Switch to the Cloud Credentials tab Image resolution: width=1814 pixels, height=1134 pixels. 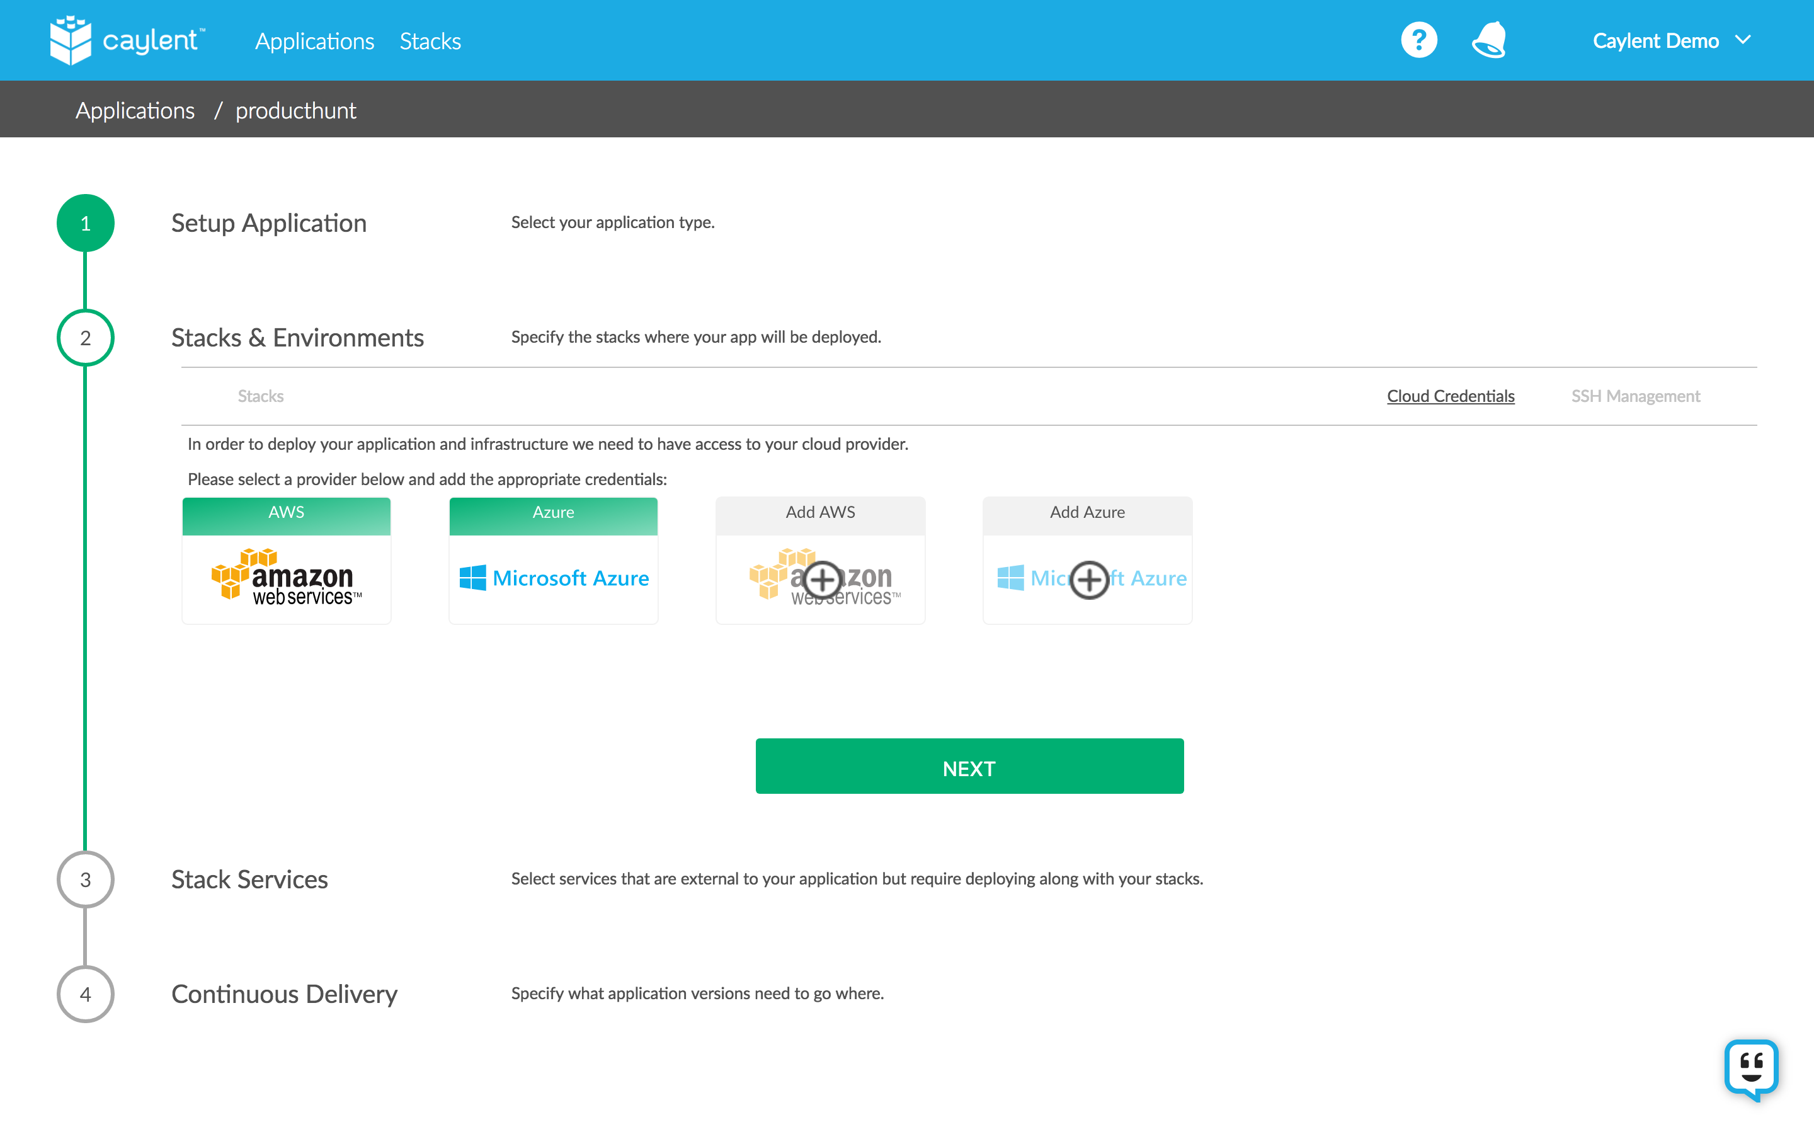1450,396
